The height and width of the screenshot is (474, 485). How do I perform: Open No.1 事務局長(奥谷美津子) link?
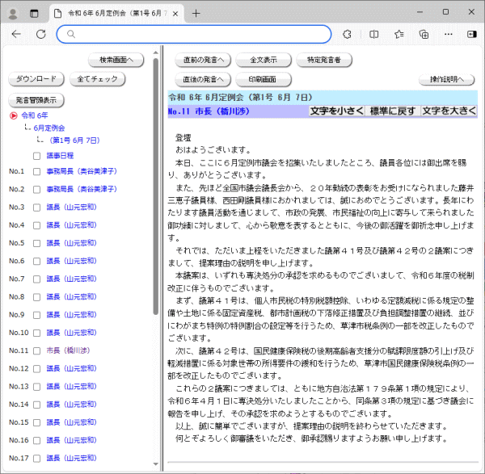point(82,171)
